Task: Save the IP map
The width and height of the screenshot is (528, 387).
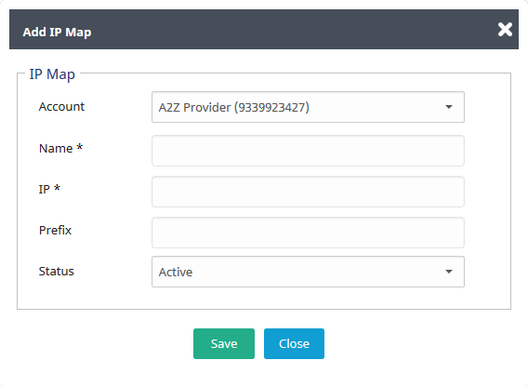Action: [224, 343]
